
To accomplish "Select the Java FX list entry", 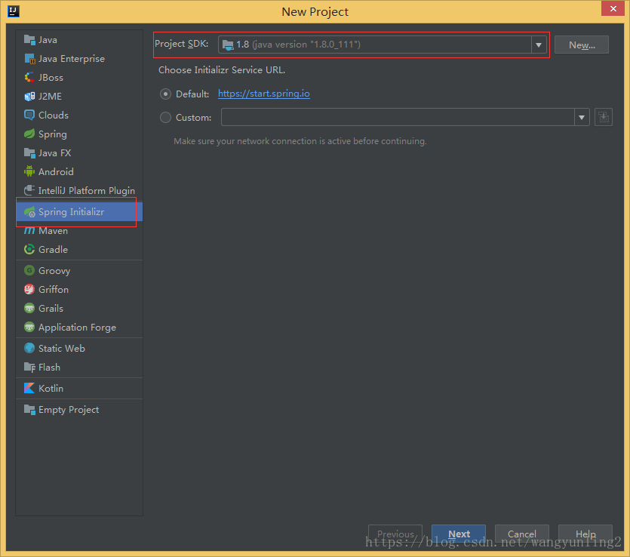I will point(79,152).
